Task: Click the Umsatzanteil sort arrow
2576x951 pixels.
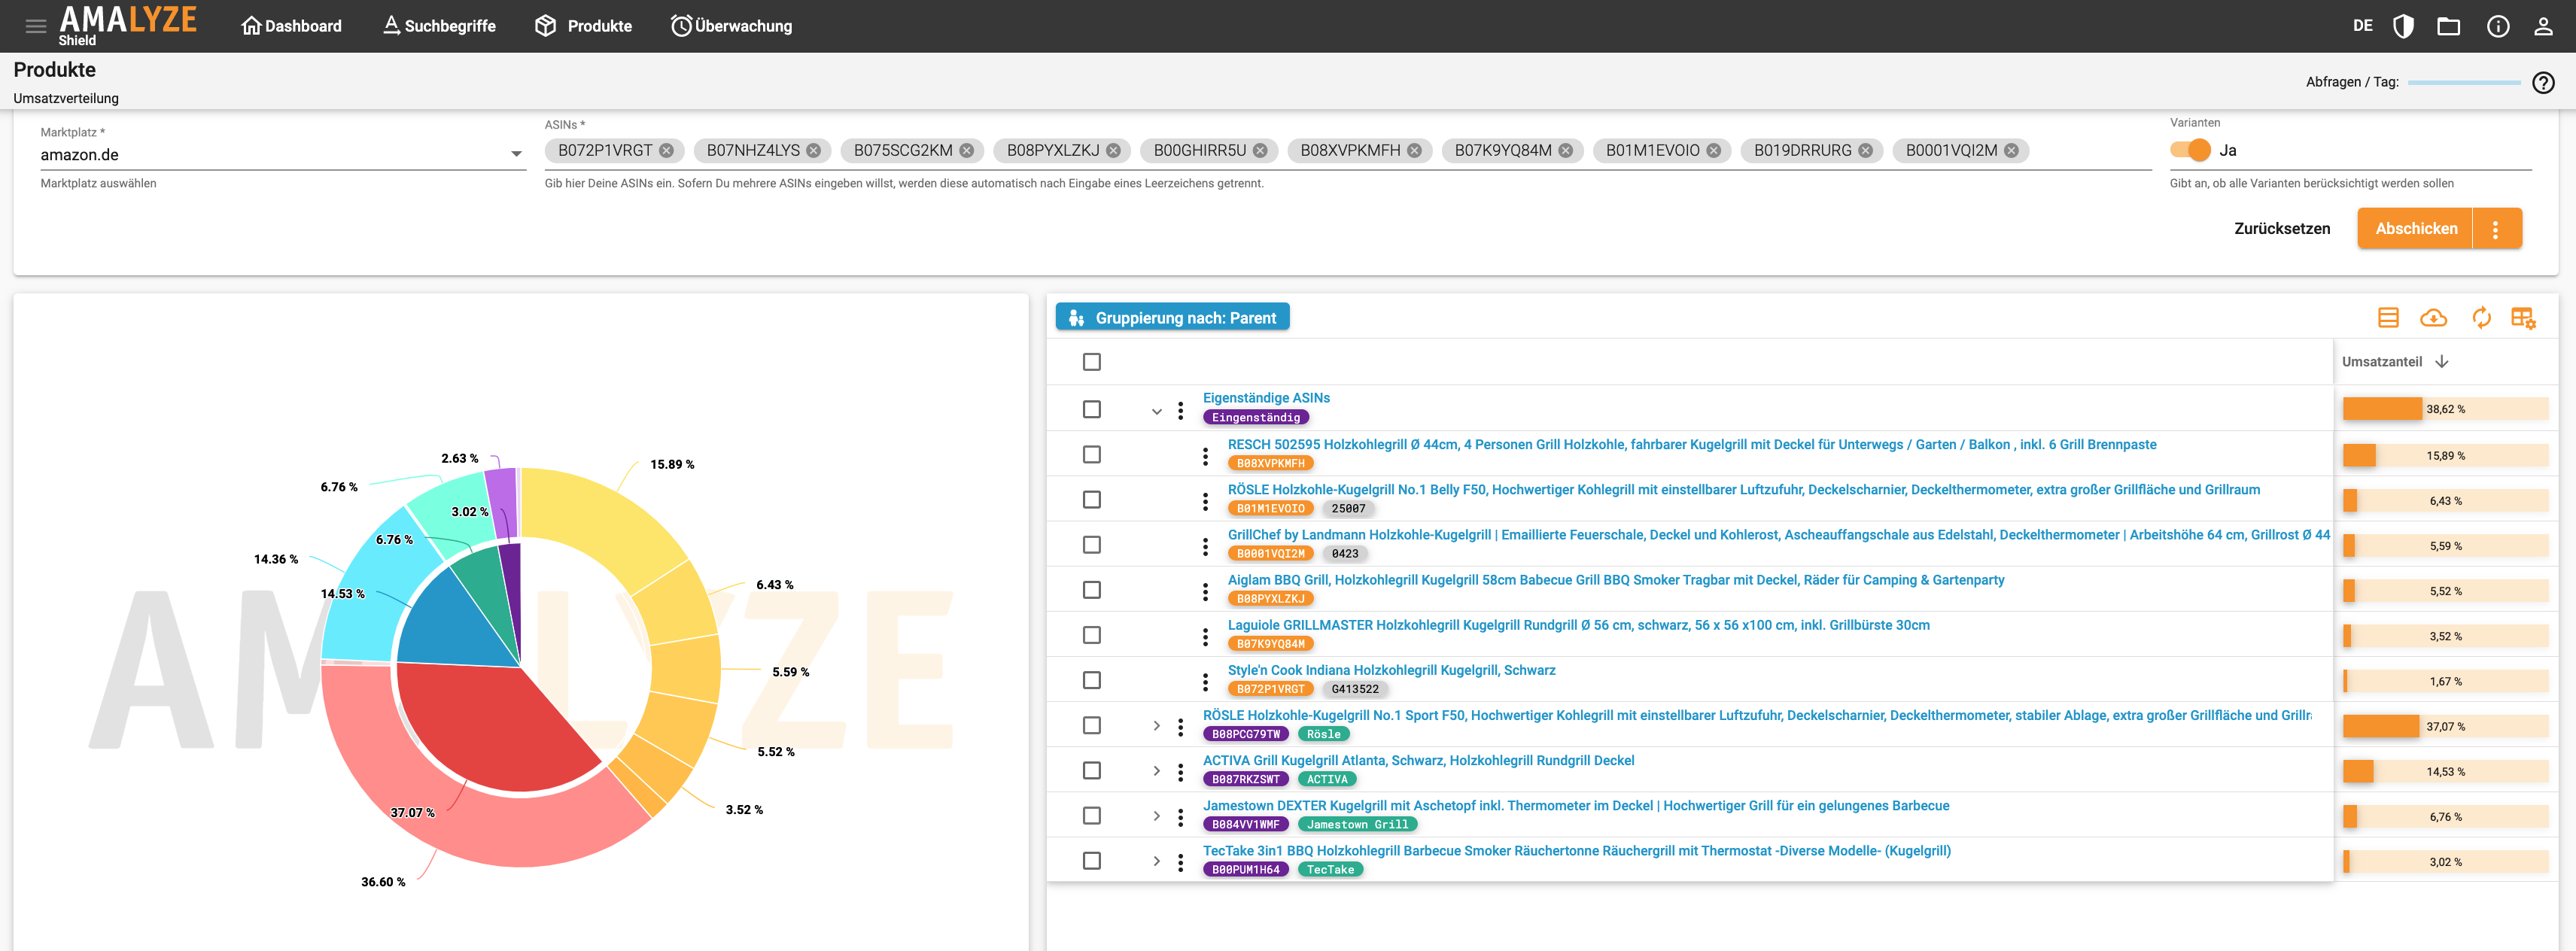Action: [x=2442, y=362]
